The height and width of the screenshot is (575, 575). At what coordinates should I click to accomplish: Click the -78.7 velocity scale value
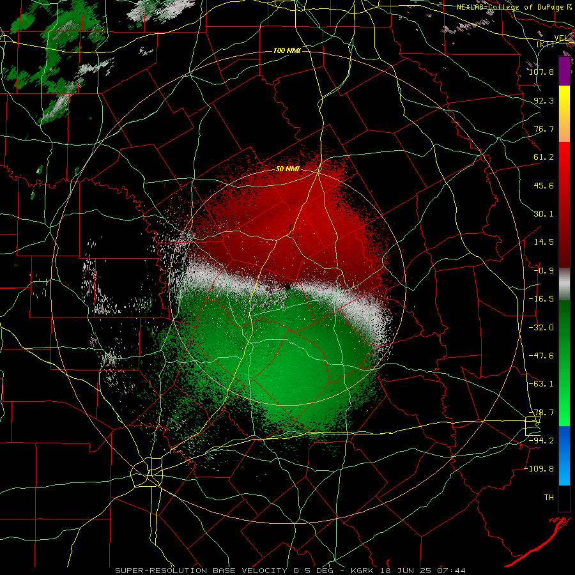[x=541, y=413]
